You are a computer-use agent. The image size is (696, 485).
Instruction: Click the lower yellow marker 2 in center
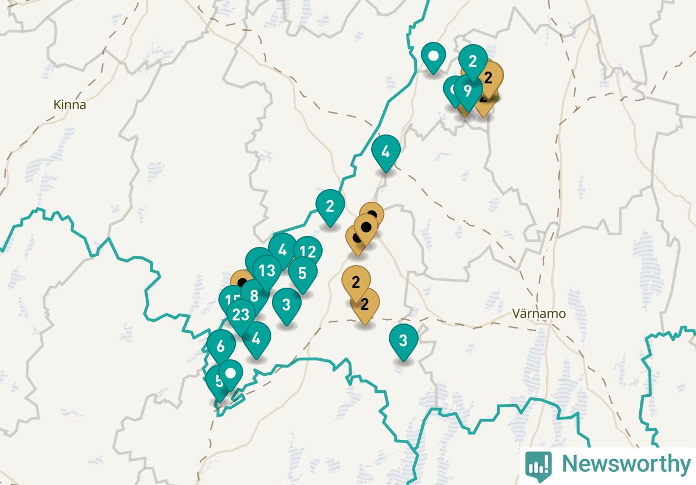coord(365,304)
